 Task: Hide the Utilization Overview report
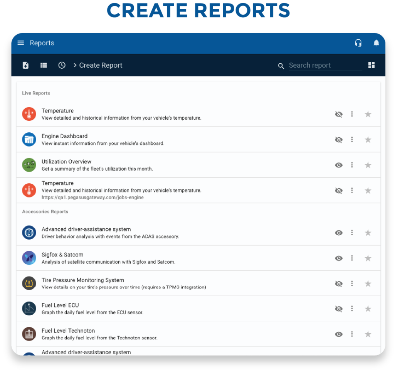pyautogui.click(x=339, y=165)
